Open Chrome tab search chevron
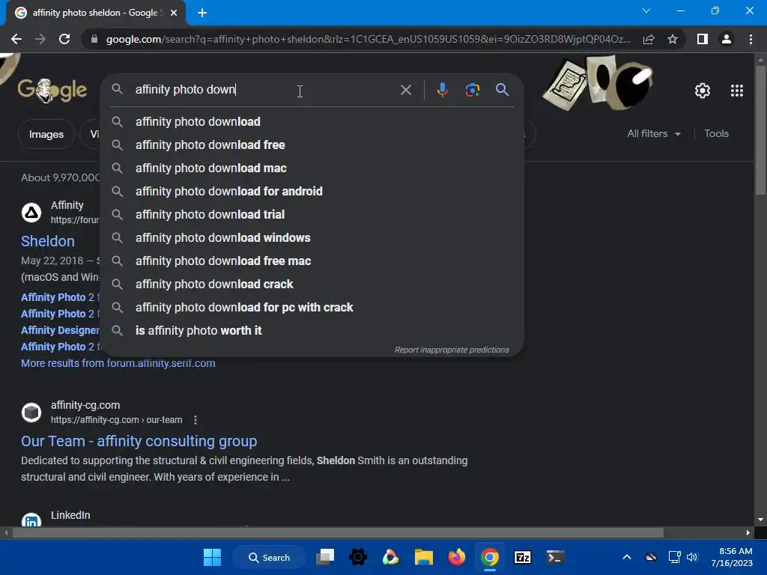Viewport: 767px width, 575px height. (x=646, y=10)
